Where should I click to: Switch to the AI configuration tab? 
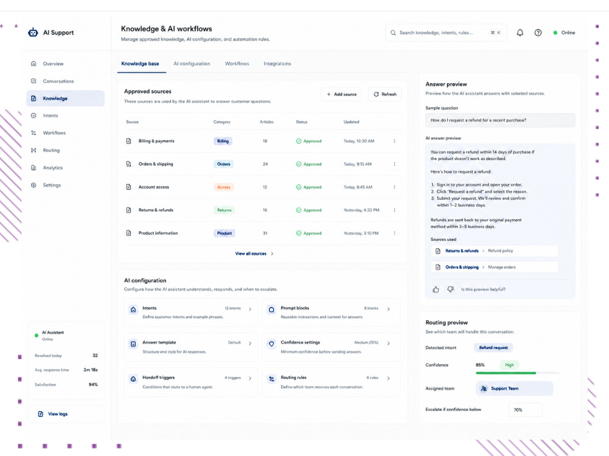192,64
